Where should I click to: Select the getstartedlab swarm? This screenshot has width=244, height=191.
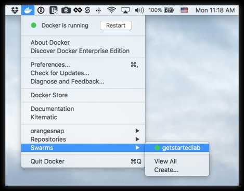tap(177, 148)
